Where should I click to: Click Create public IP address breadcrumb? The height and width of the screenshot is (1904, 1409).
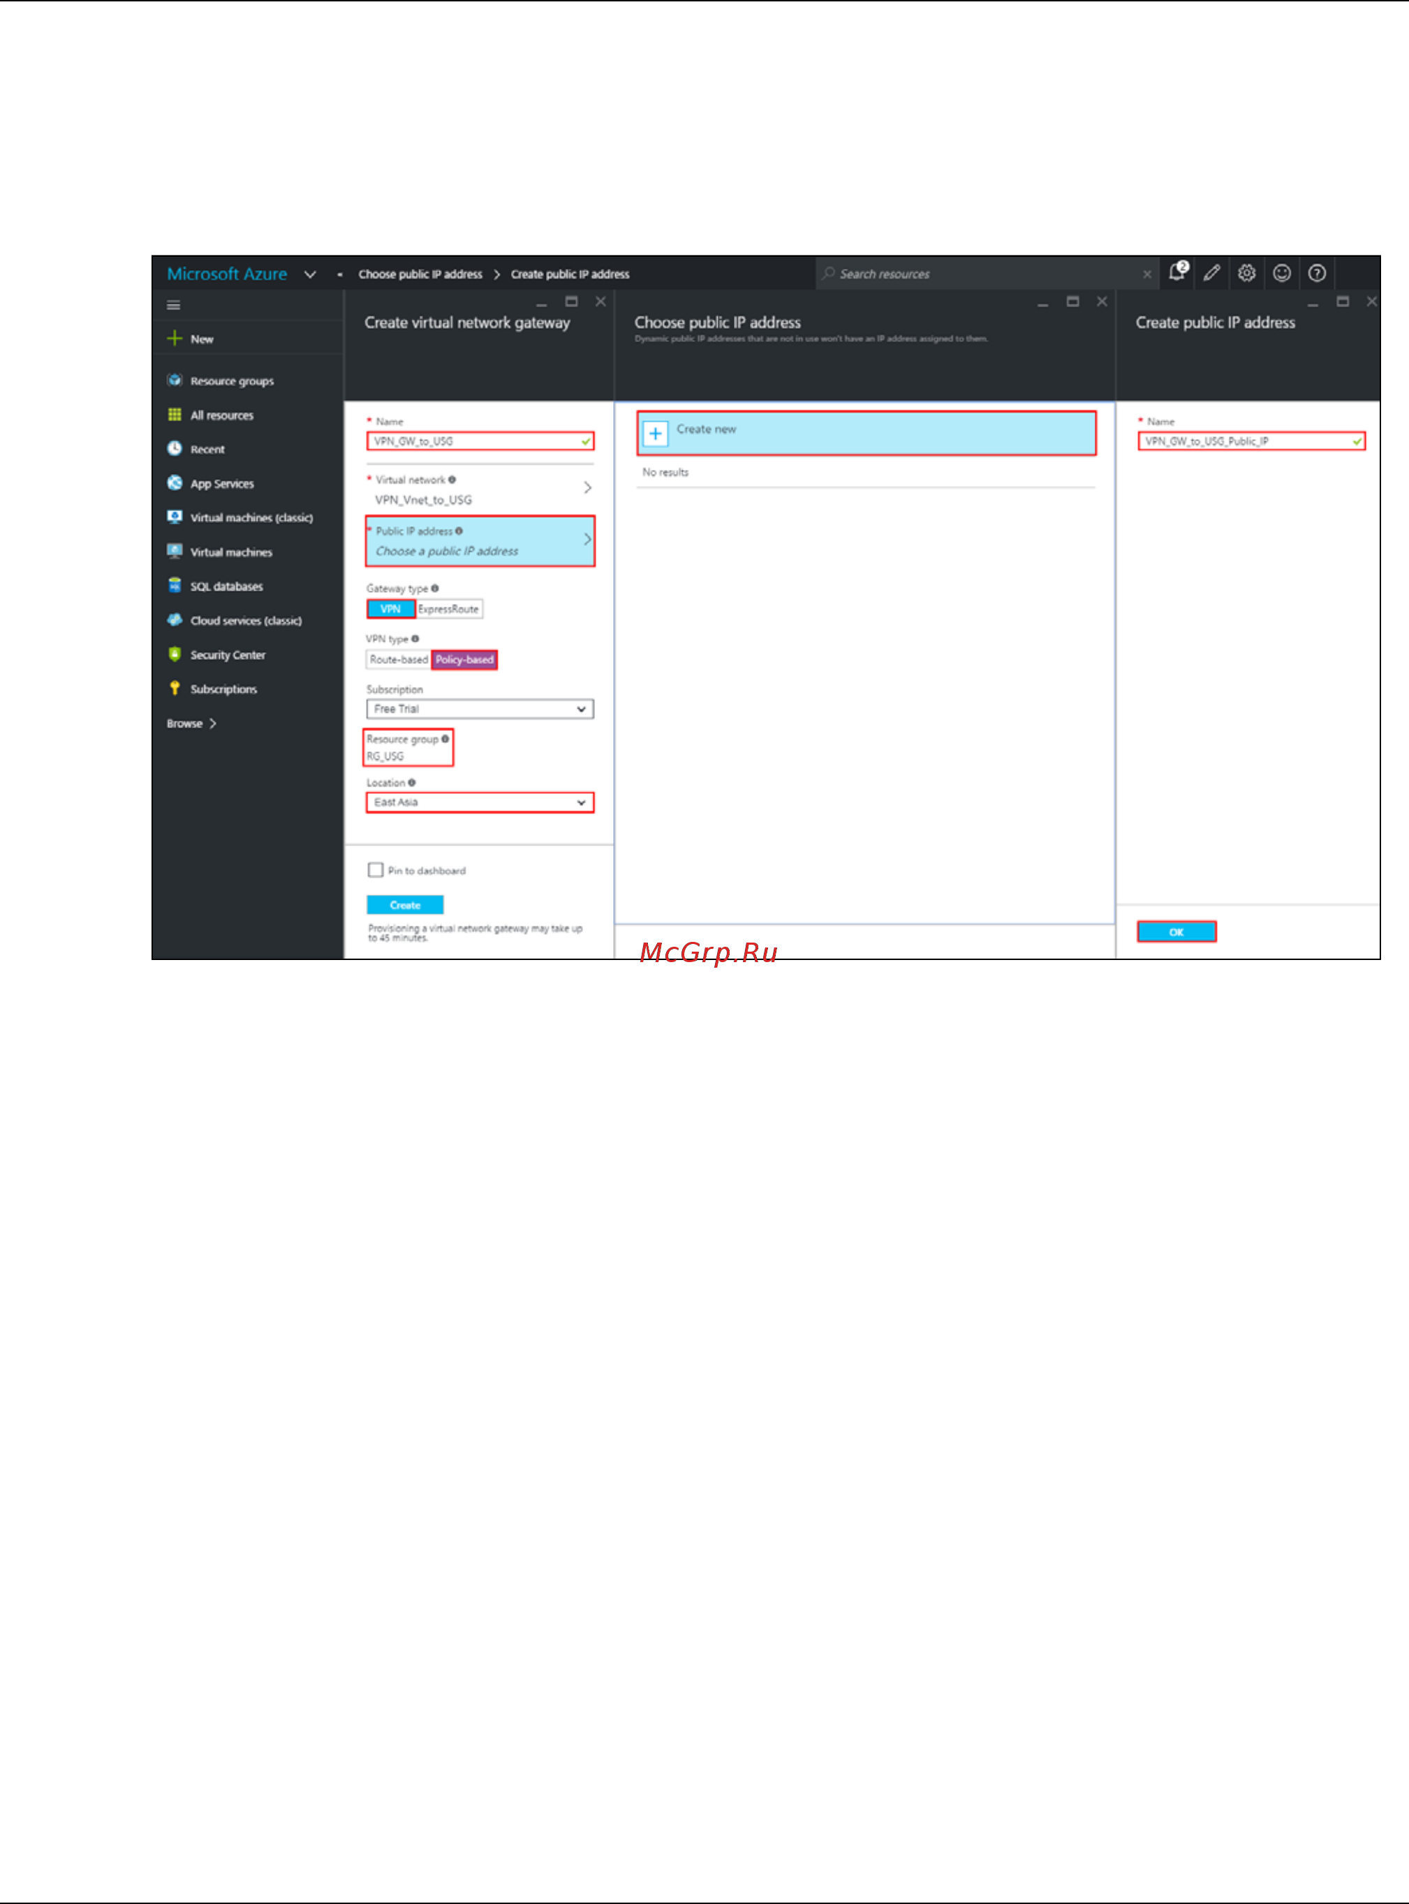point(570,274)
